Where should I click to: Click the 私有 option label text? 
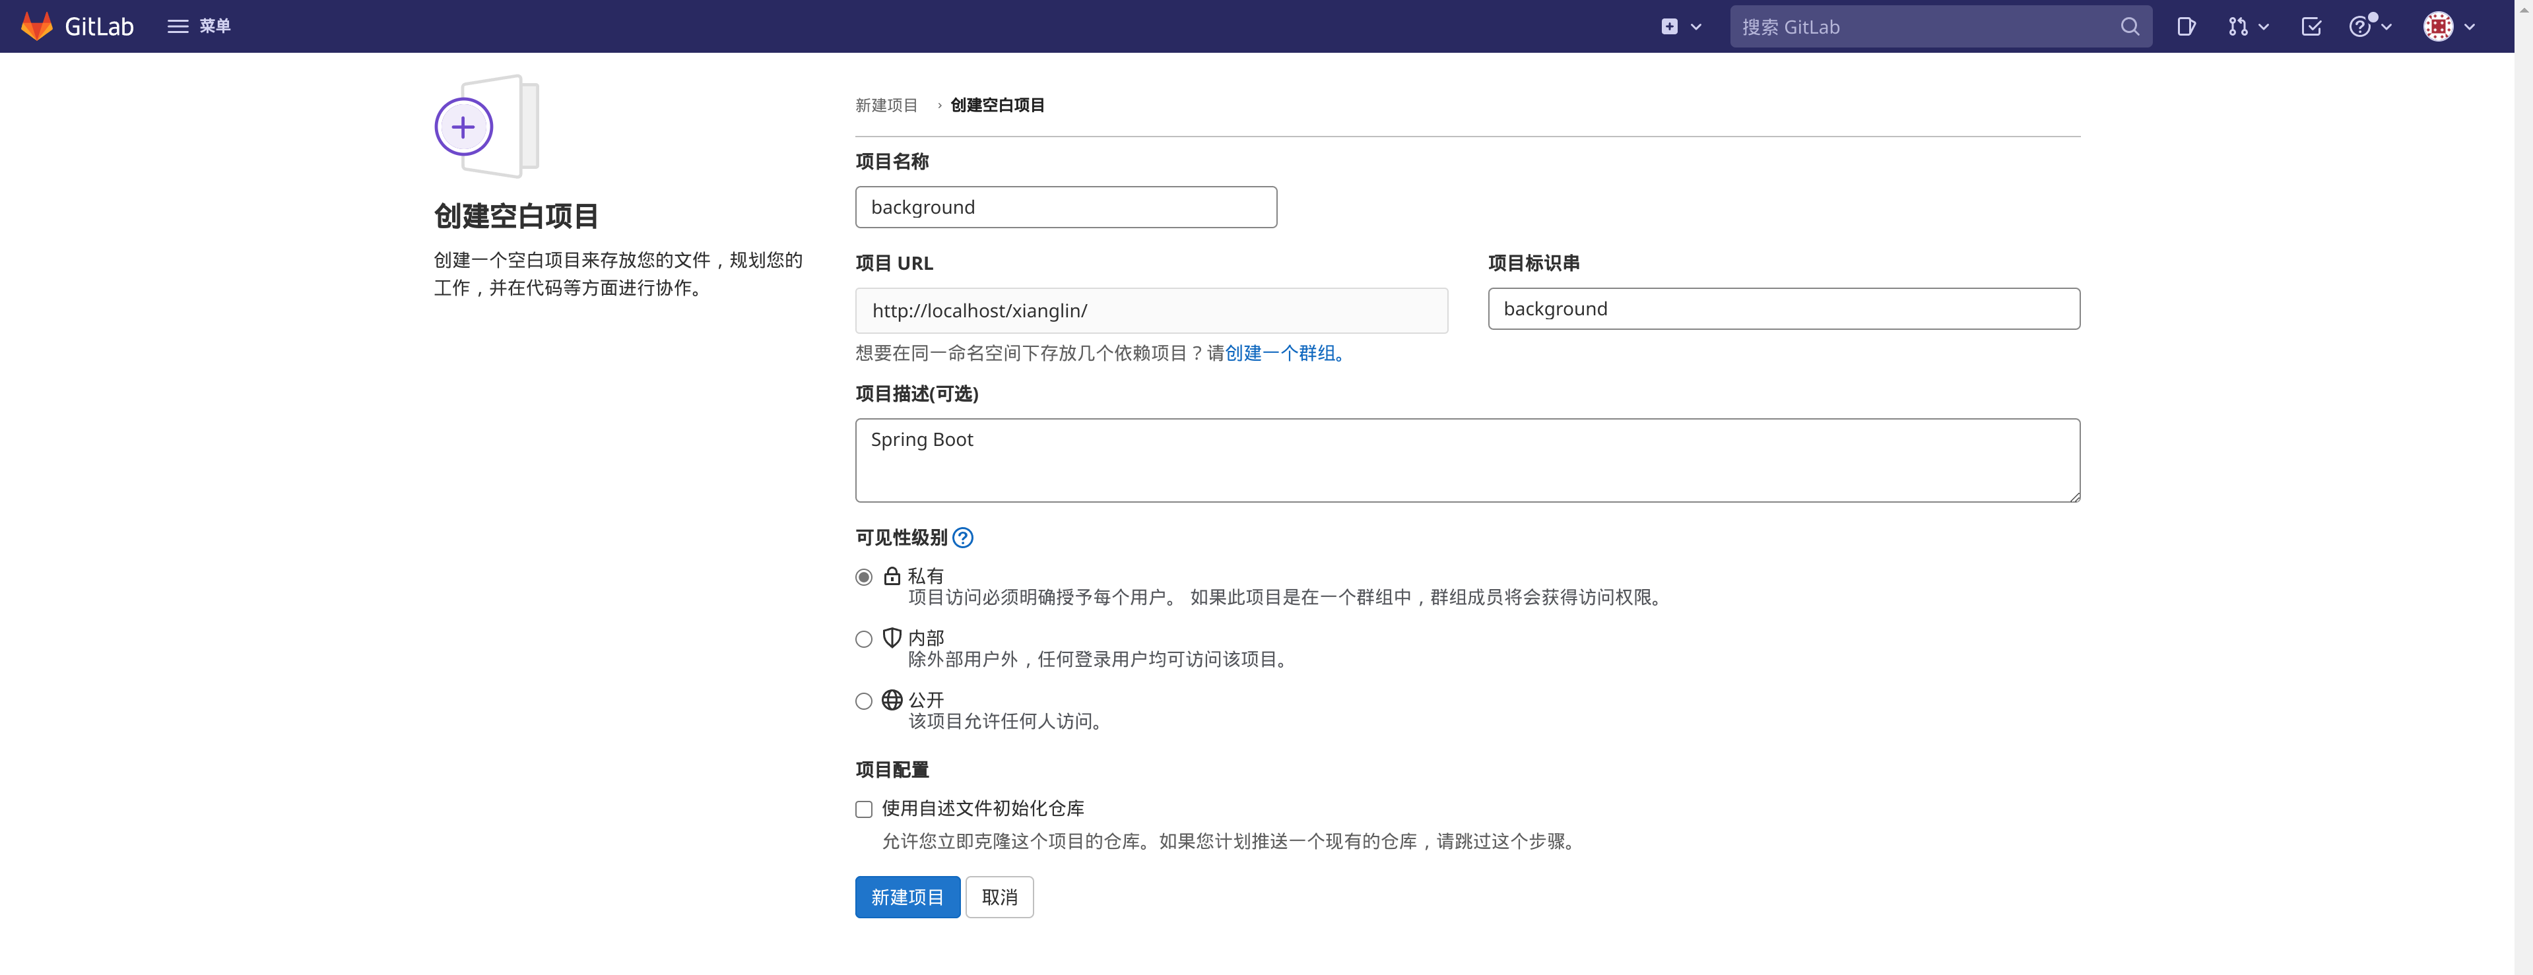[x=925, y=576]
